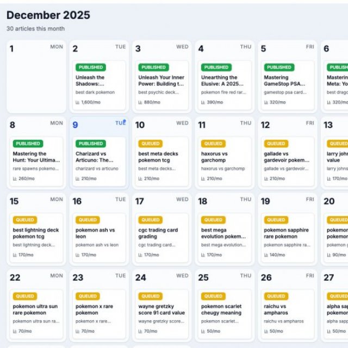Click the blue dot on day 9
The height and width of the screenshot is (348, 348).
click(125, 121)
